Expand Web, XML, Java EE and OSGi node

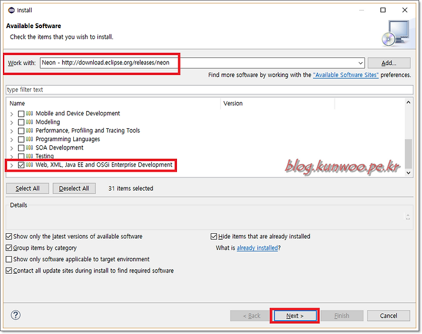(x=12, y=165)
